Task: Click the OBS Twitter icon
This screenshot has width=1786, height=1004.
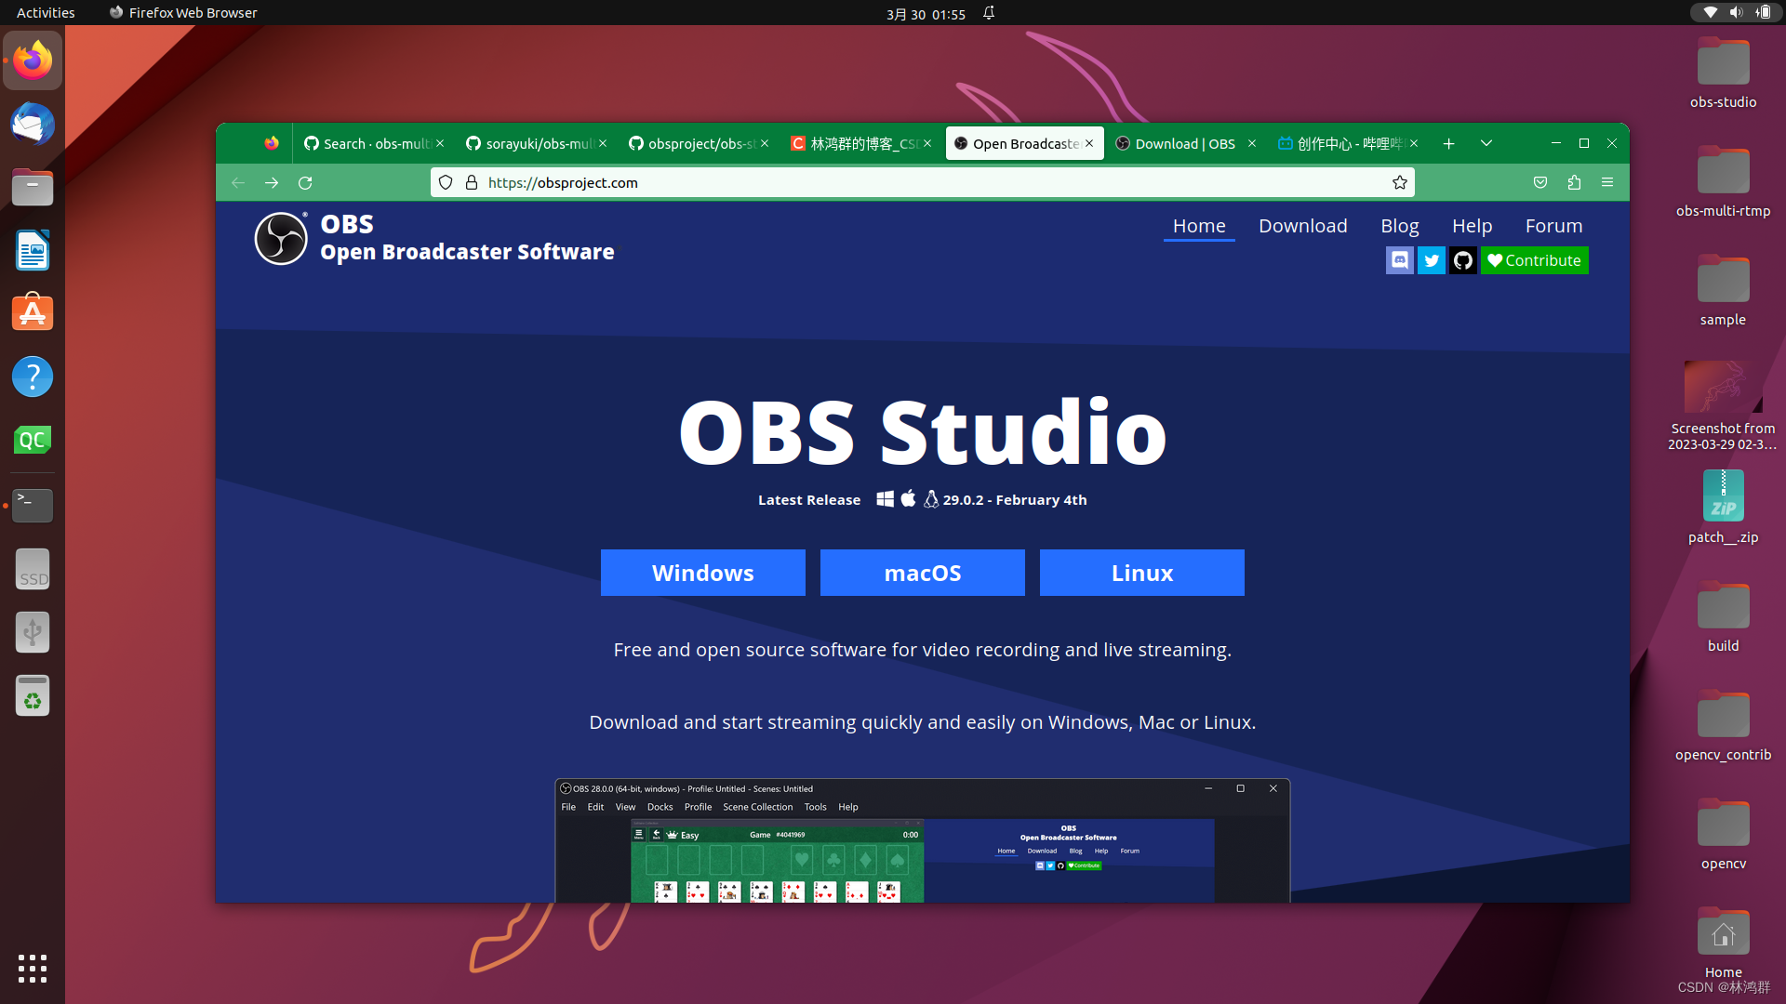Action: click(x=1431, y=260)
